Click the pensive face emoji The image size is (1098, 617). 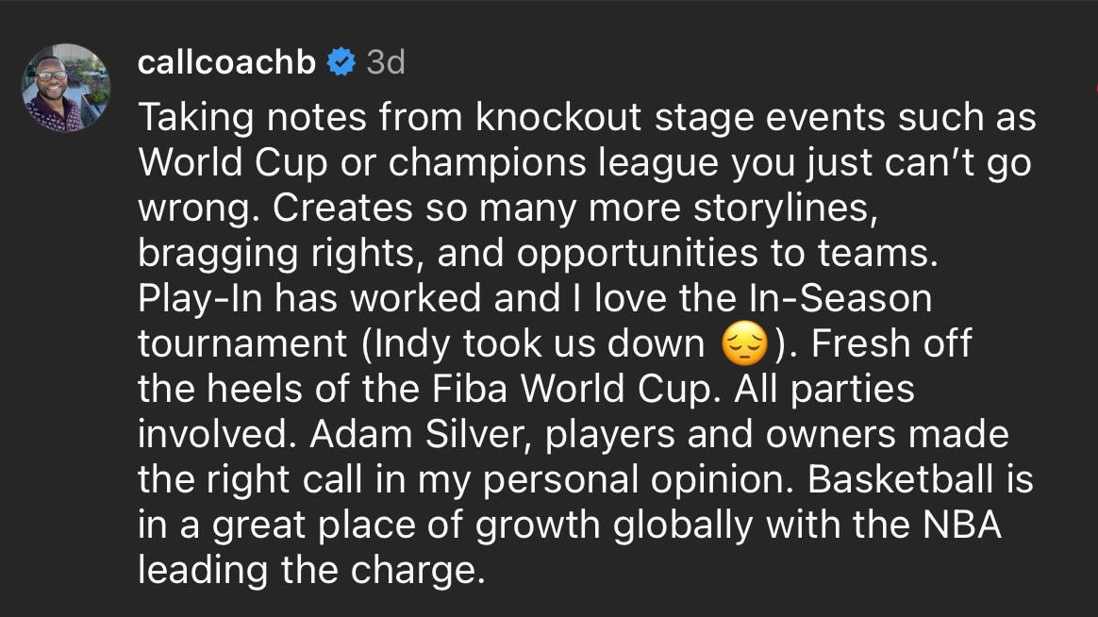pos(744,343)
